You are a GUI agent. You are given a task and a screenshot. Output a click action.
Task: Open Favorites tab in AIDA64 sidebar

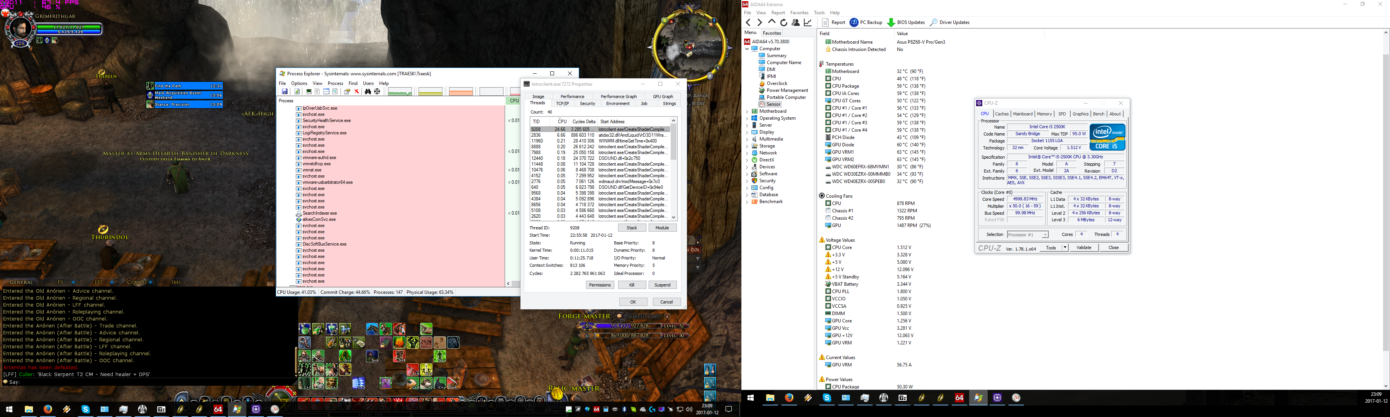(x=771, y=33)
